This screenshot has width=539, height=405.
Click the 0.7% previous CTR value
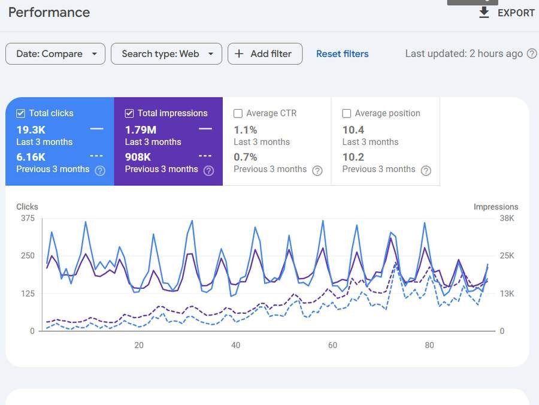coord(246,157)
